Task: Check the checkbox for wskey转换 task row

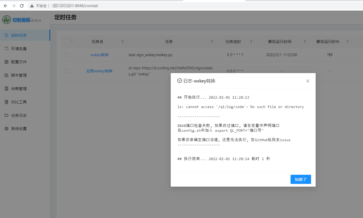Action: tap(67, 55)
